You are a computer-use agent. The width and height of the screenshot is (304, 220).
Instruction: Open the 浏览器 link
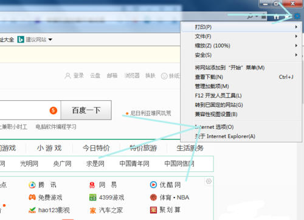(132, 75)
